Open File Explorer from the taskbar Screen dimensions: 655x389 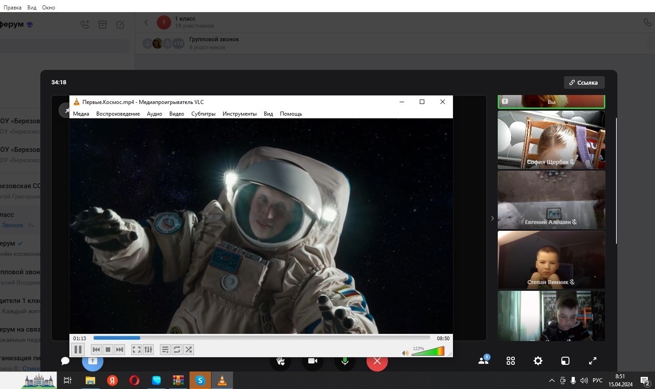pyautogui.click(x=90, y=380)
